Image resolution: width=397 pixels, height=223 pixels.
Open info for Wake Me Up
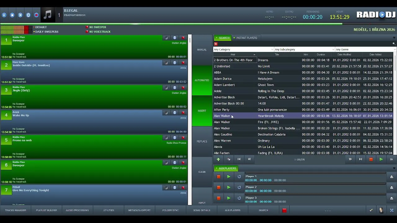click(175, 113)
